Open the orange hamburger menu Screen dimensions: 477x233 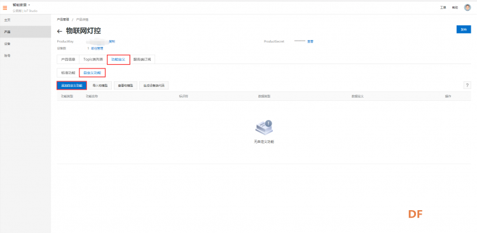tap(5, 8)
